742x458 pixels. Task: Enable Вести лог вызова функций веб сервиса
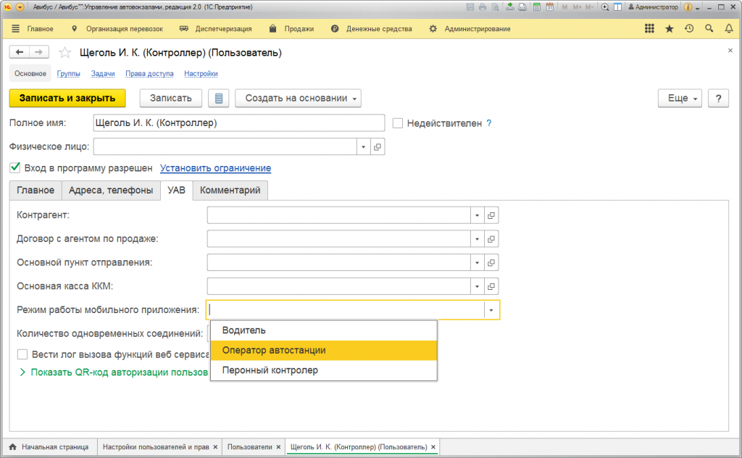[x=22, y=355]
